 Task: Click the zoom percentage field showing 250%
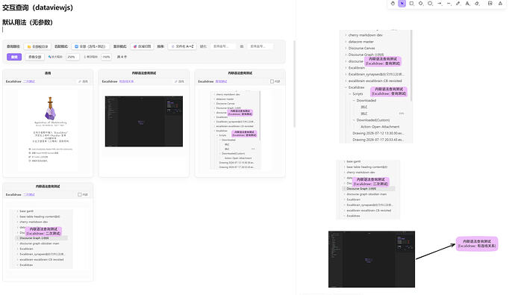pyautogui.click(x=72, y=57)
